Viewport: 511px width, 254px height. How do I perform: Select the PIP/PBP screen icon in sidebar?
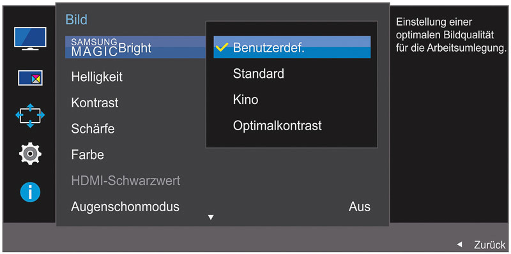[30, 78]
